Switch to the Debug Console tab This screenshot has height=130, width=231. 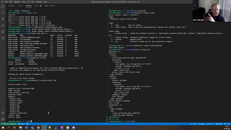click(x=50, y=6)
